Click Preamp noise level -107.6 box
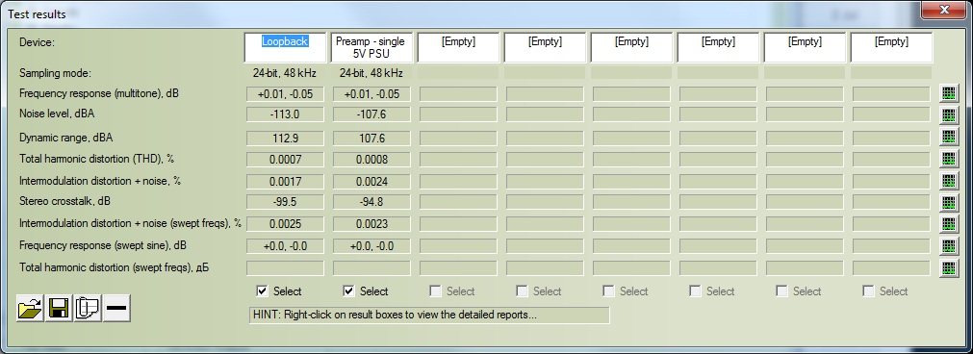 point(371,115)
